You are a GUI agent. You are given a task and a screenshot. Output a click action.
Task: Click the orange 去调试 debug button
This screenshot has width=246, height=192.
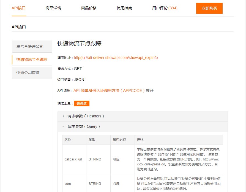[82, 103]
